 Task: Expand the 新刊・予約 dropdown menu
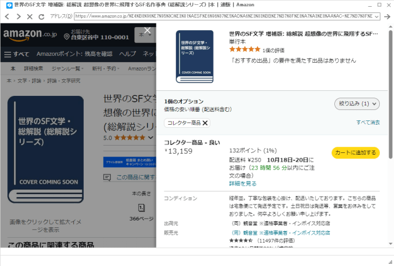pos(106,68)
